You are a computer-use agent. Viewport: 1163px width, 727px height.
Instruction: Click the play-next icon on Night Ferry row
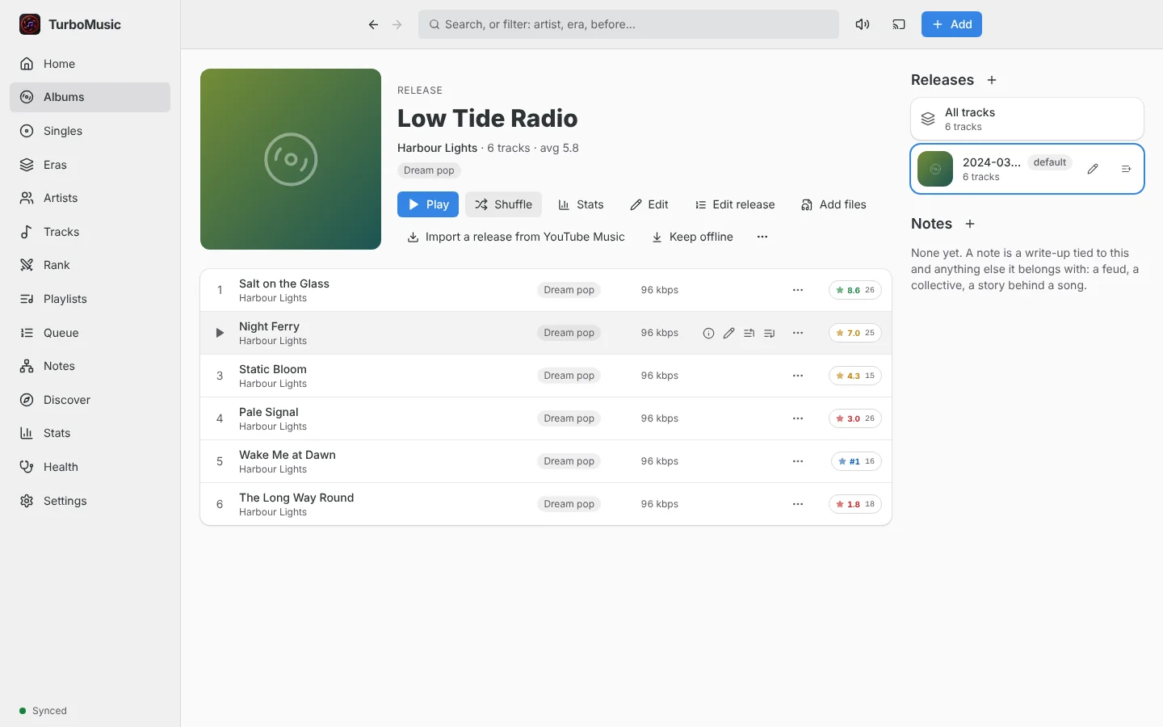[749, 333]
